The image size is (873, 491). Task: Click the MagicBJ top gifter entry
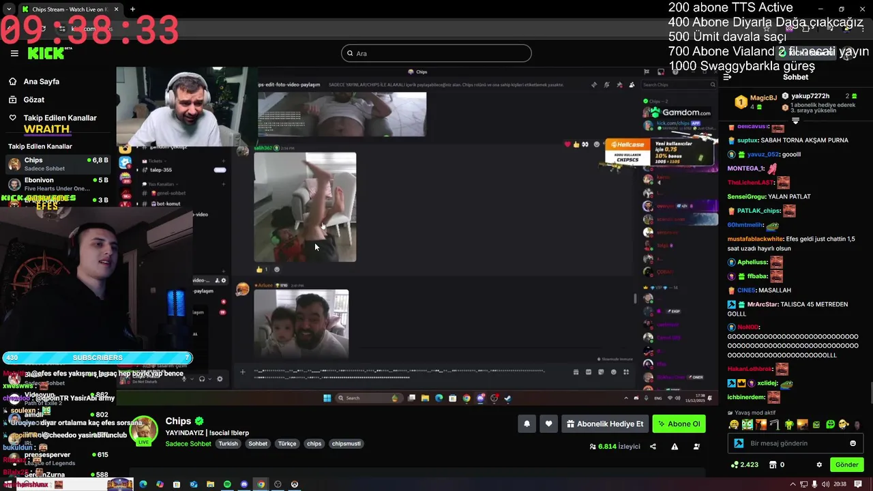coord(756,101)
